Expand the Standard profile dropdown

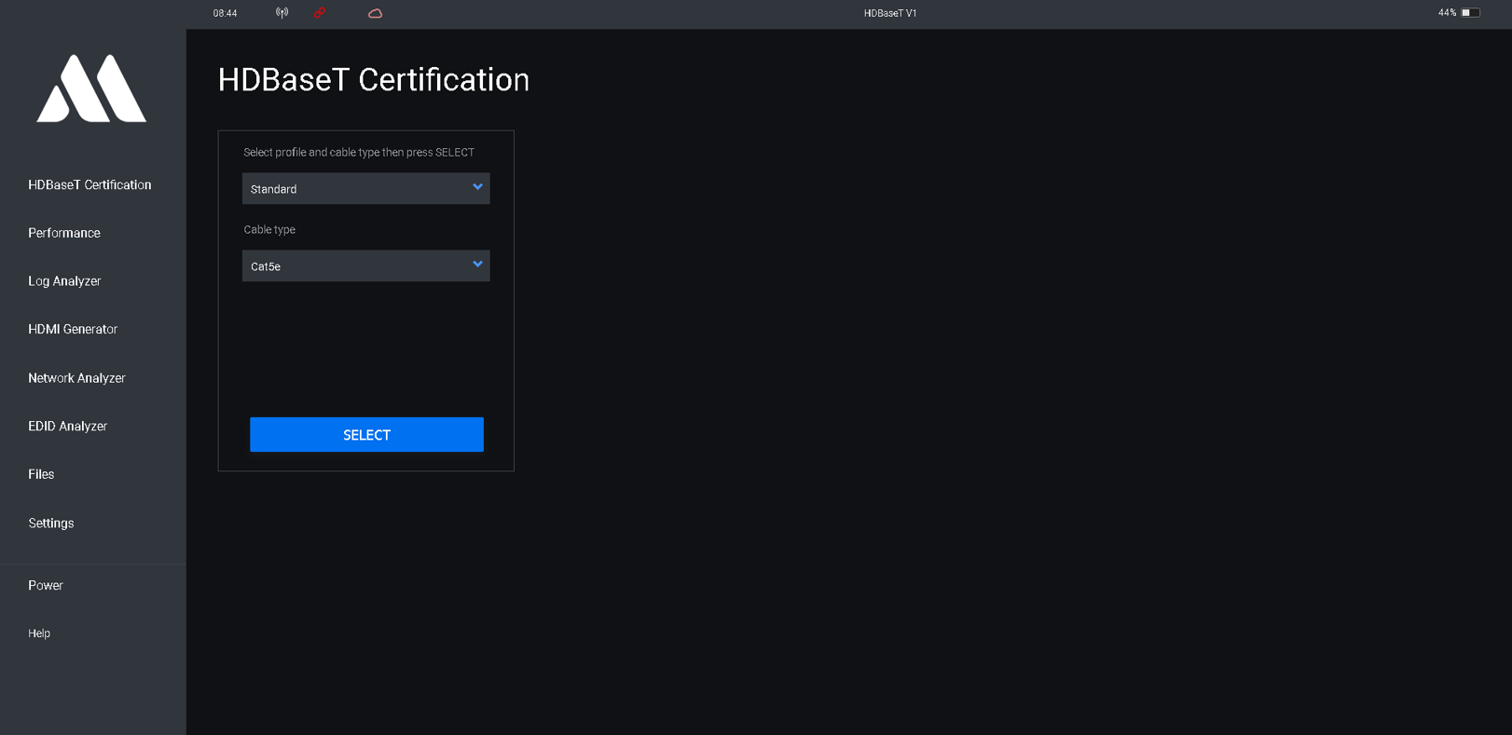(x=365, y=188)
